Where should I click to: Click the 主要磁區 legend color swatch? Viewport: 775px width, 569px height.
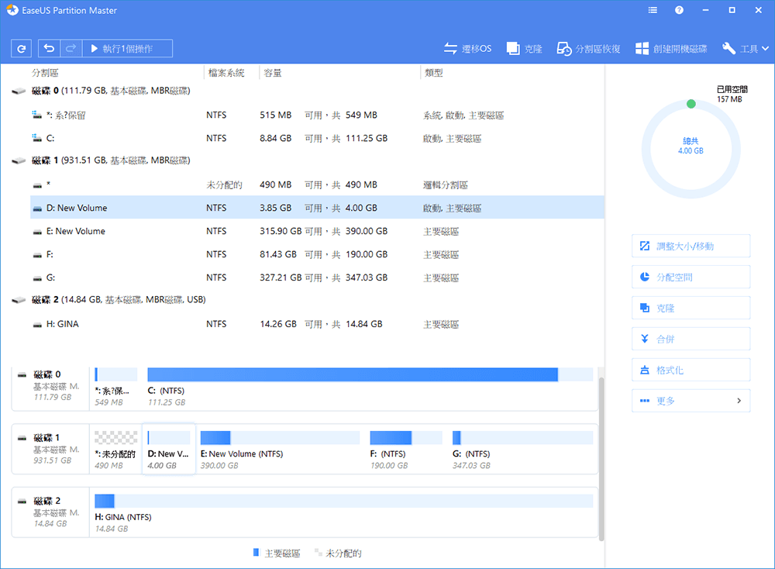coord(256,552)
